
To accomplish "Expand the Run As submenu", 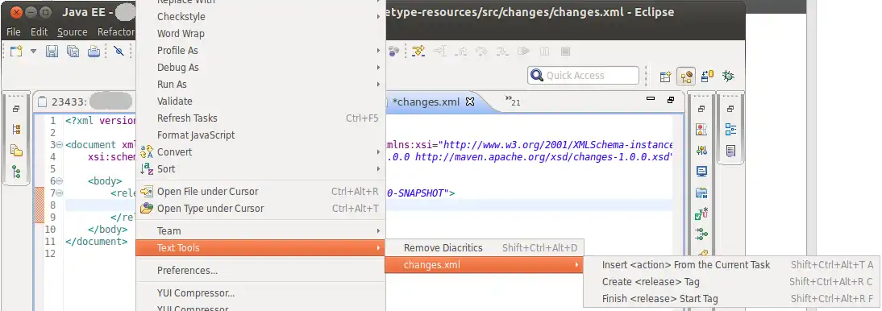I will tap(260, 85).
